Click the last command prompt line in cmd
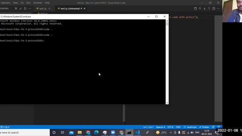 click(22, 41)
